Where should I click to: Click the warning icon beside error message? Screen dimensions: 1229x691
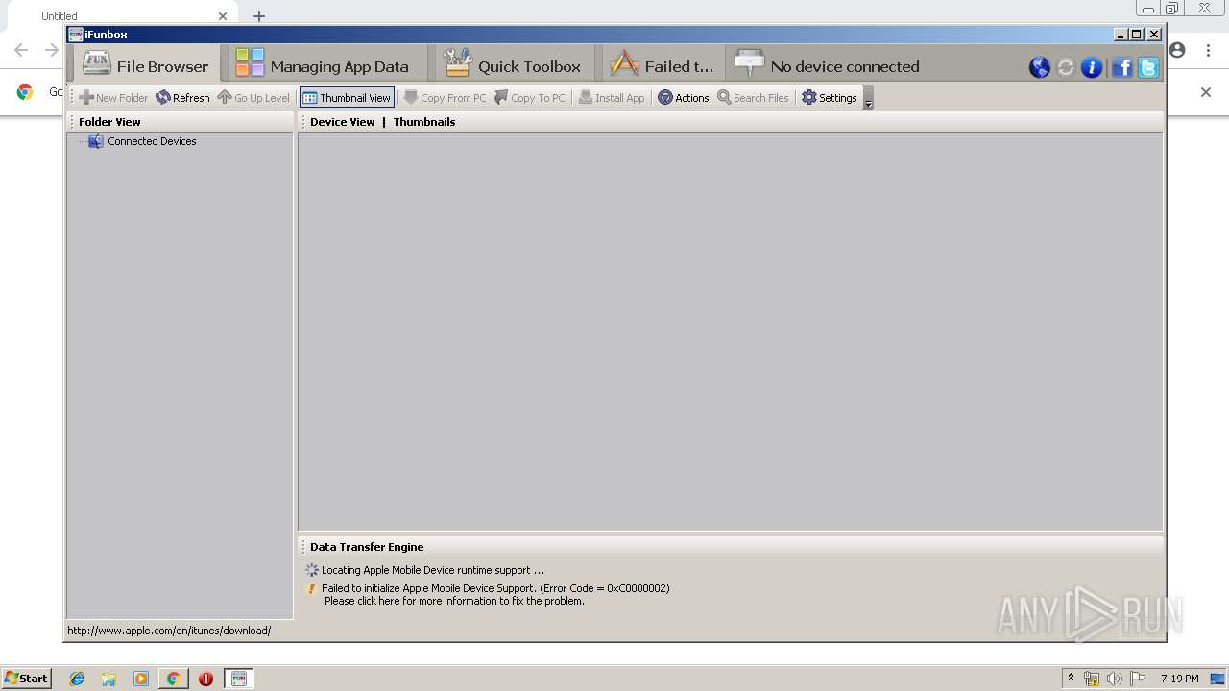pos(311,588)
